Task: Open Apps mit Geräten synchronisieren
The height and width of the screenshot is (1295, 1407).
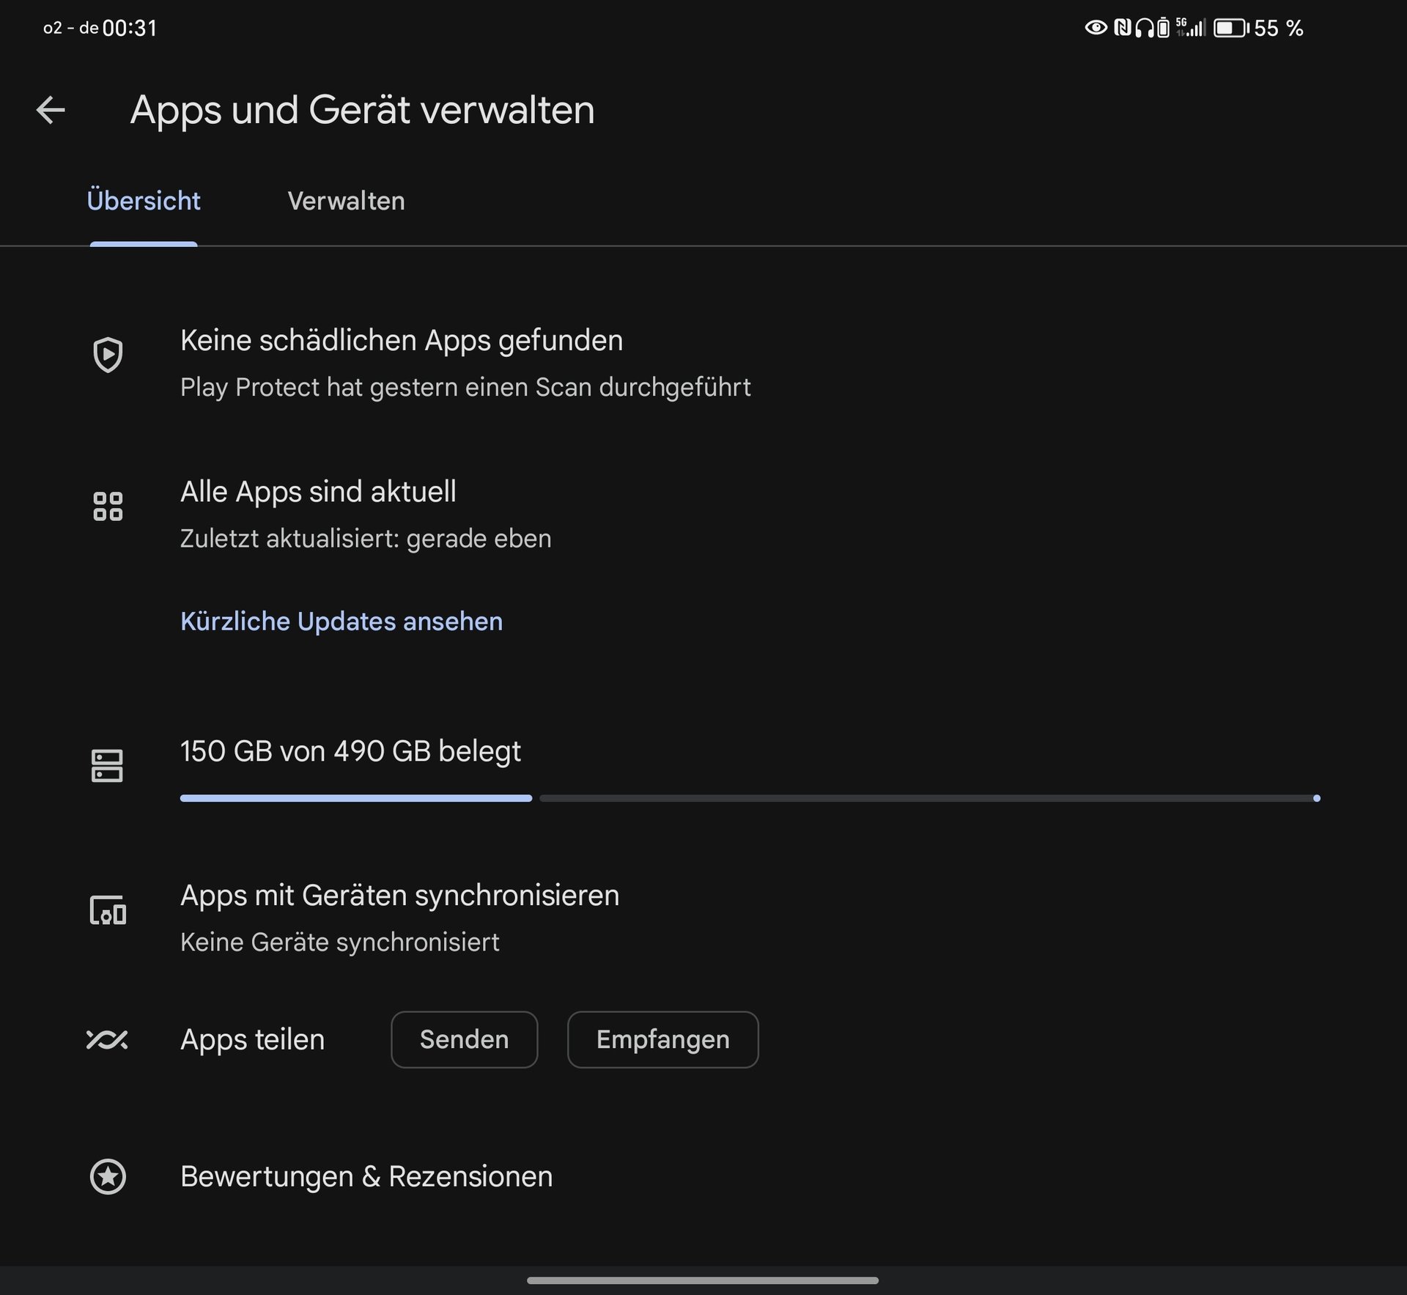Action: pos(399,896)
